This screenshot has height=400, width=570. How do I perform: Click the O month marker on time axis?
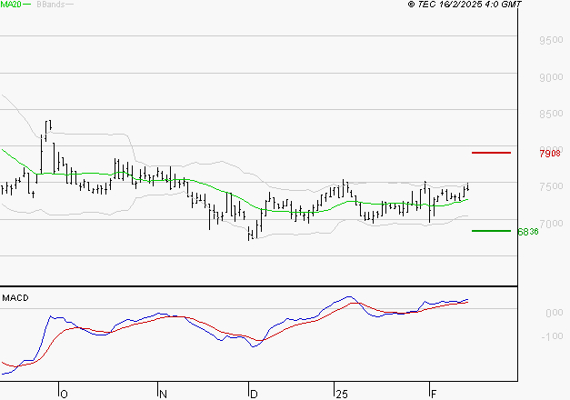(64, 394)
